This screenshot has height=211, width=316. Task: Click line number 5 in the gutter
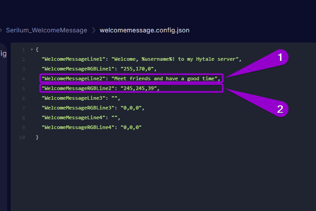click(23, 89)
